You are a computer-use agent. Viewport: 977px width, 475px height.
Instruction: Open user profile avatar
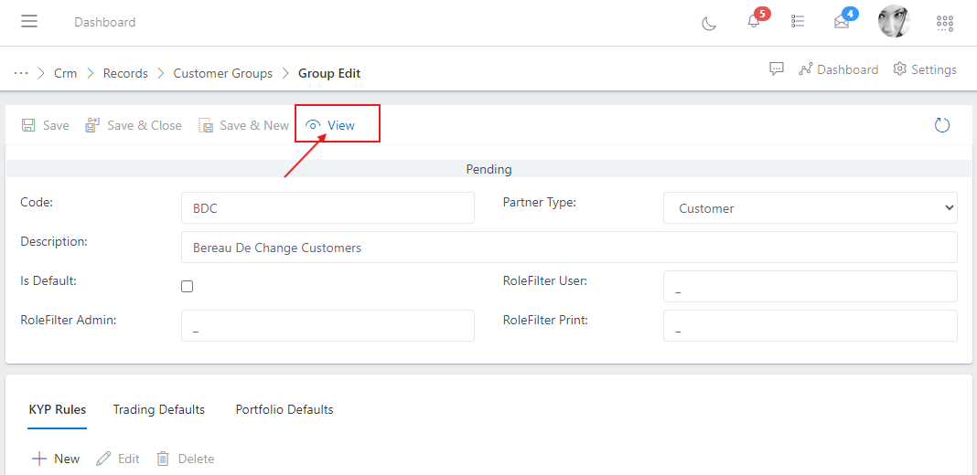tap(894, 21)
